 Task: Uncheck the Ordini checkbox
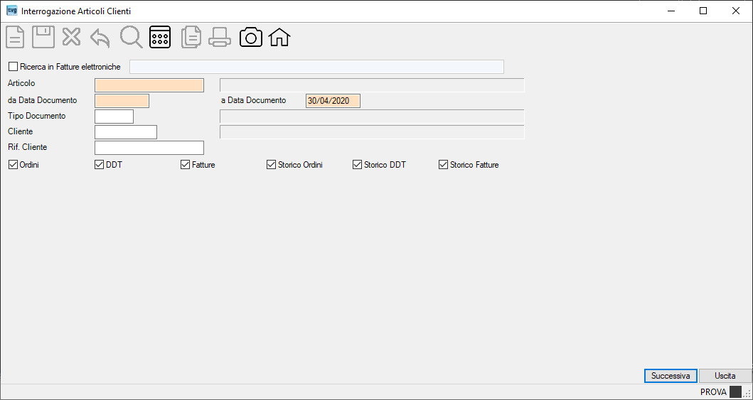[13, 165]
